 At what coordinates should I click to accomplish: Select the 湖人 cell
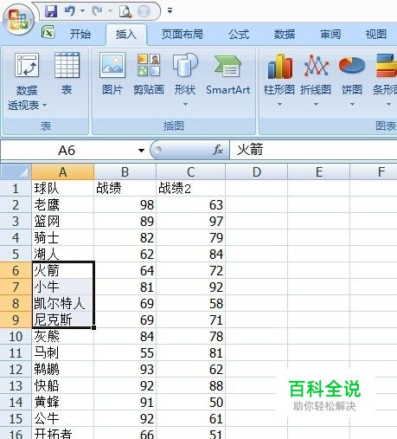point(62,255)
